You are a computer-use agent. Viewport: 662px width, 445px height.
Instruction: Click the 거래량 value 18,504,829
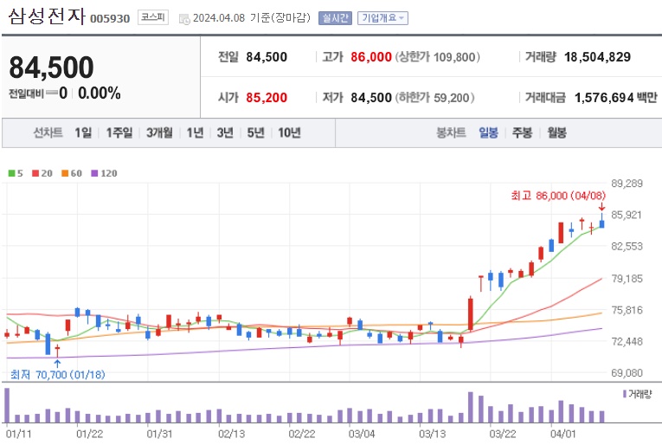(x=597, y=57)
